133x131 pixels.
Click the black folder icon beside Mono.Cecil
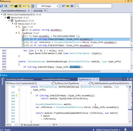(8, 18)
